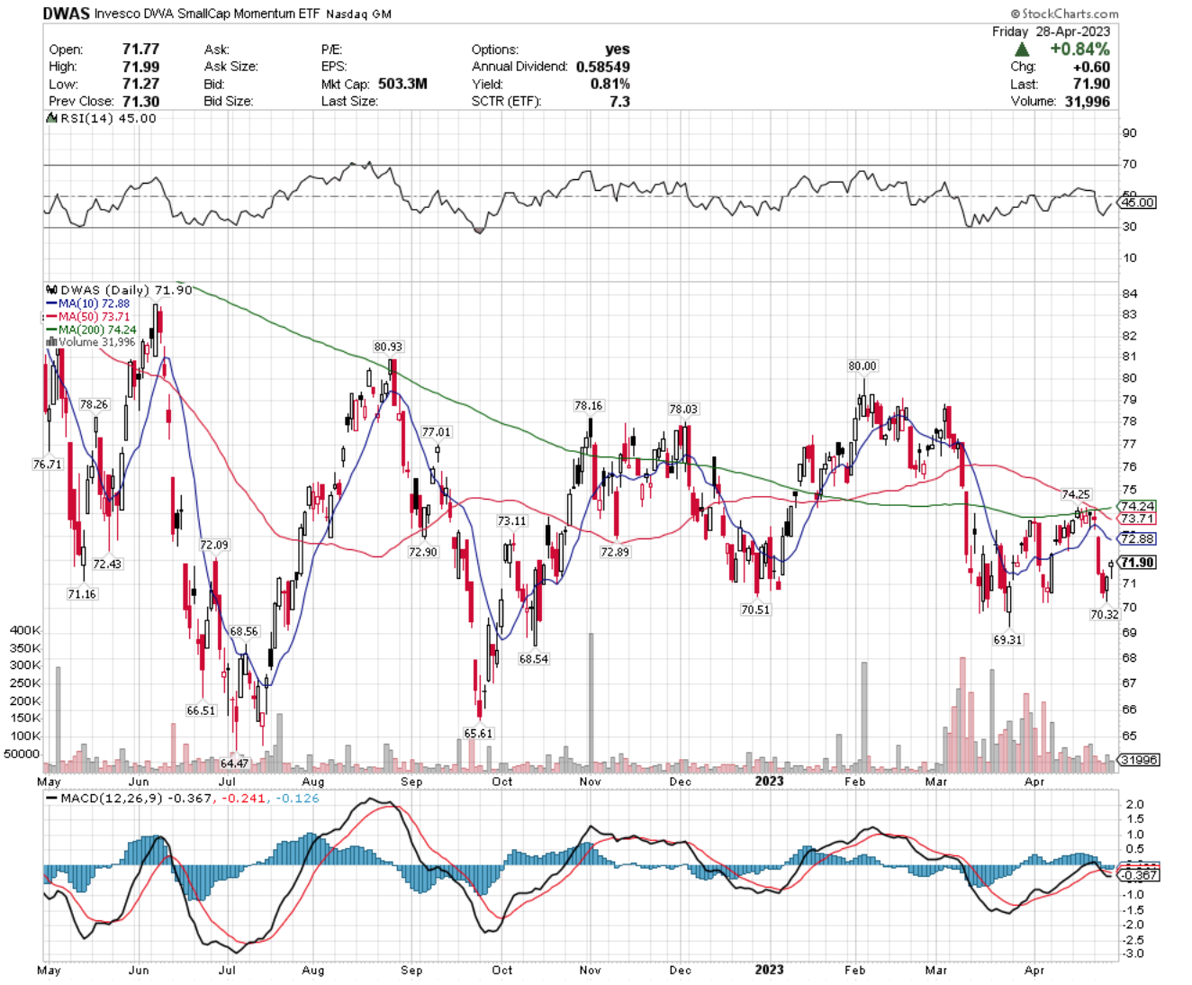Click the 73.11 price annotation
This screenshot has height=985, width=1192.
pyautogui.click(x=511, y=521)
